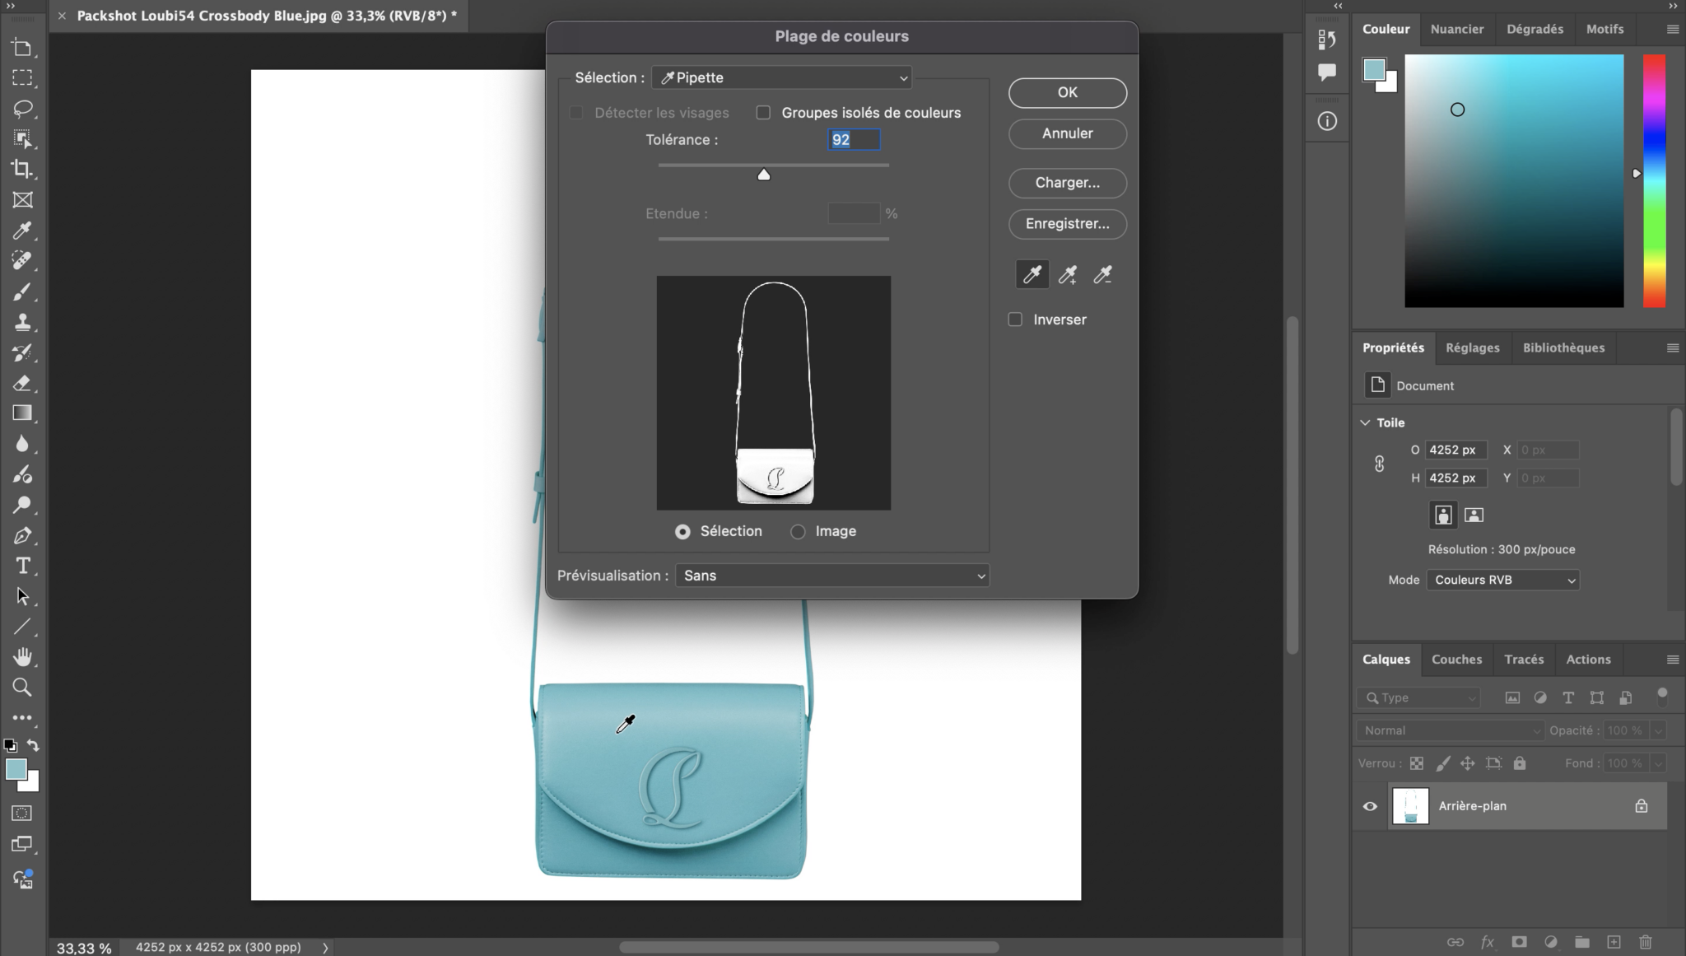Screen dimensions: 1686x956
Task: Click the Annuler button
Action: coord(1067,133)
